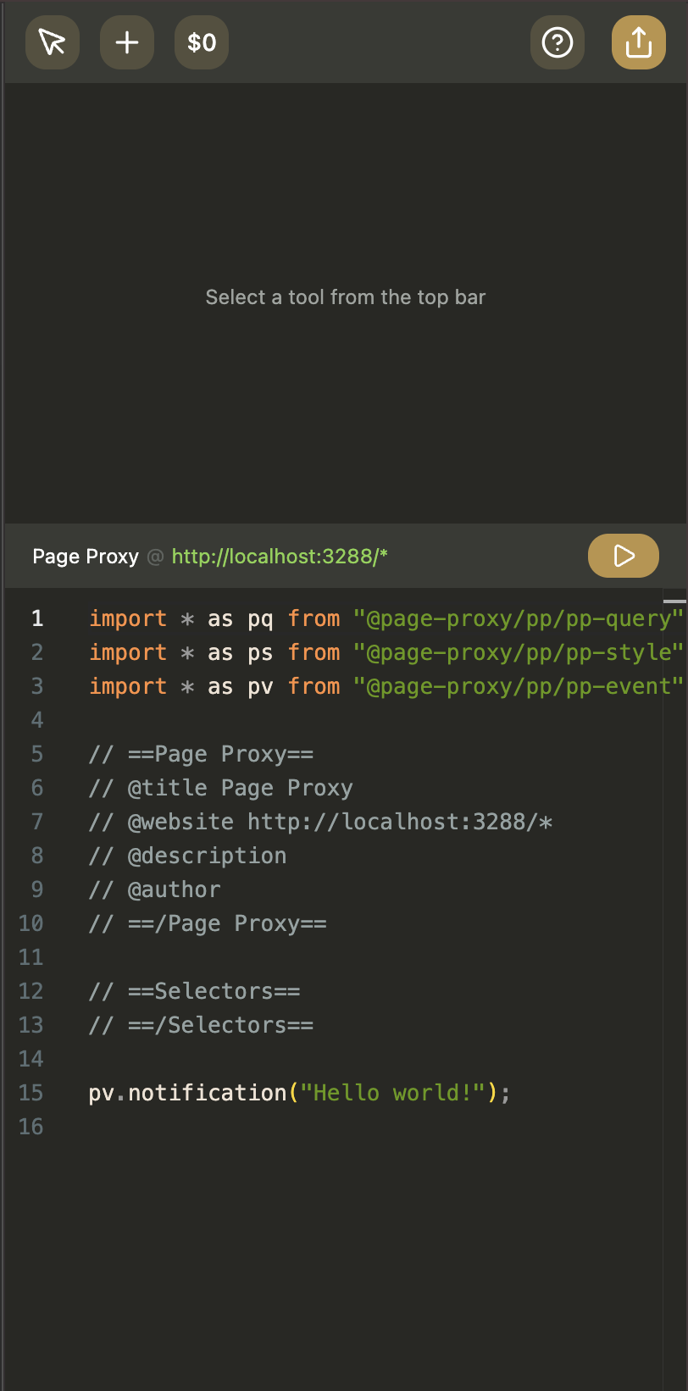Image resolution: width=688 pixels, height=1391 pixels.
Task: Click the plus add button
Action: coord(127,42)
